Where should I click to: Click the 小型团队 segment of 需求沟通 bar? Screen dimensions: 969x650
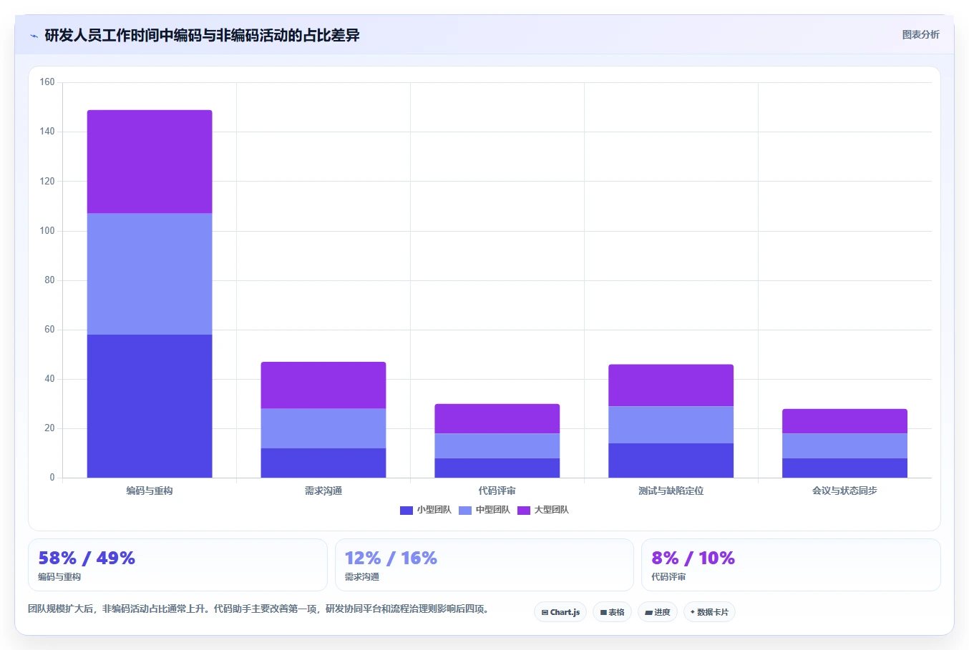point(323,463)
